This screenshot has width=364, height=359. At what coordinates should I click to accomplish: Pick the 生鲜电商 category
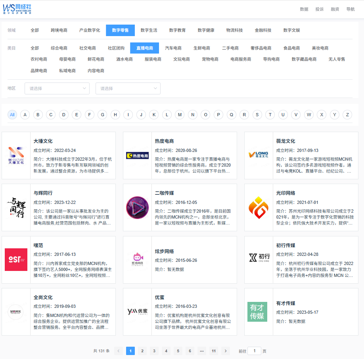[x=202, y=48]
